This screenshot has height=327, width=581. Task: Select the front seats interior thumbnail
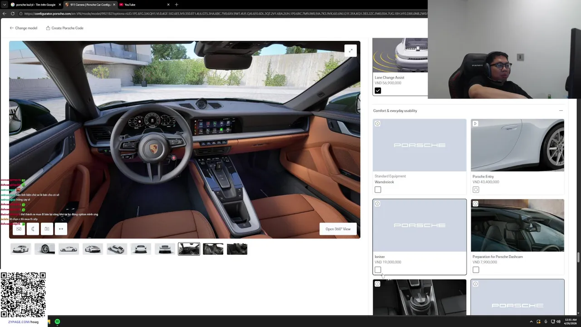tap(213, 249)
